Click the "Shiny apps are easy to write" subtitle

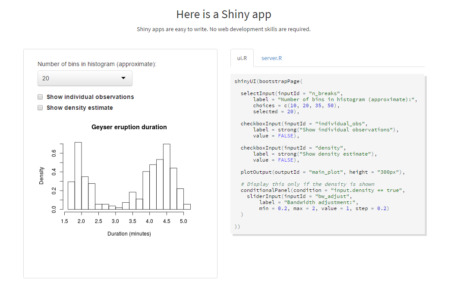click(224, 29)
